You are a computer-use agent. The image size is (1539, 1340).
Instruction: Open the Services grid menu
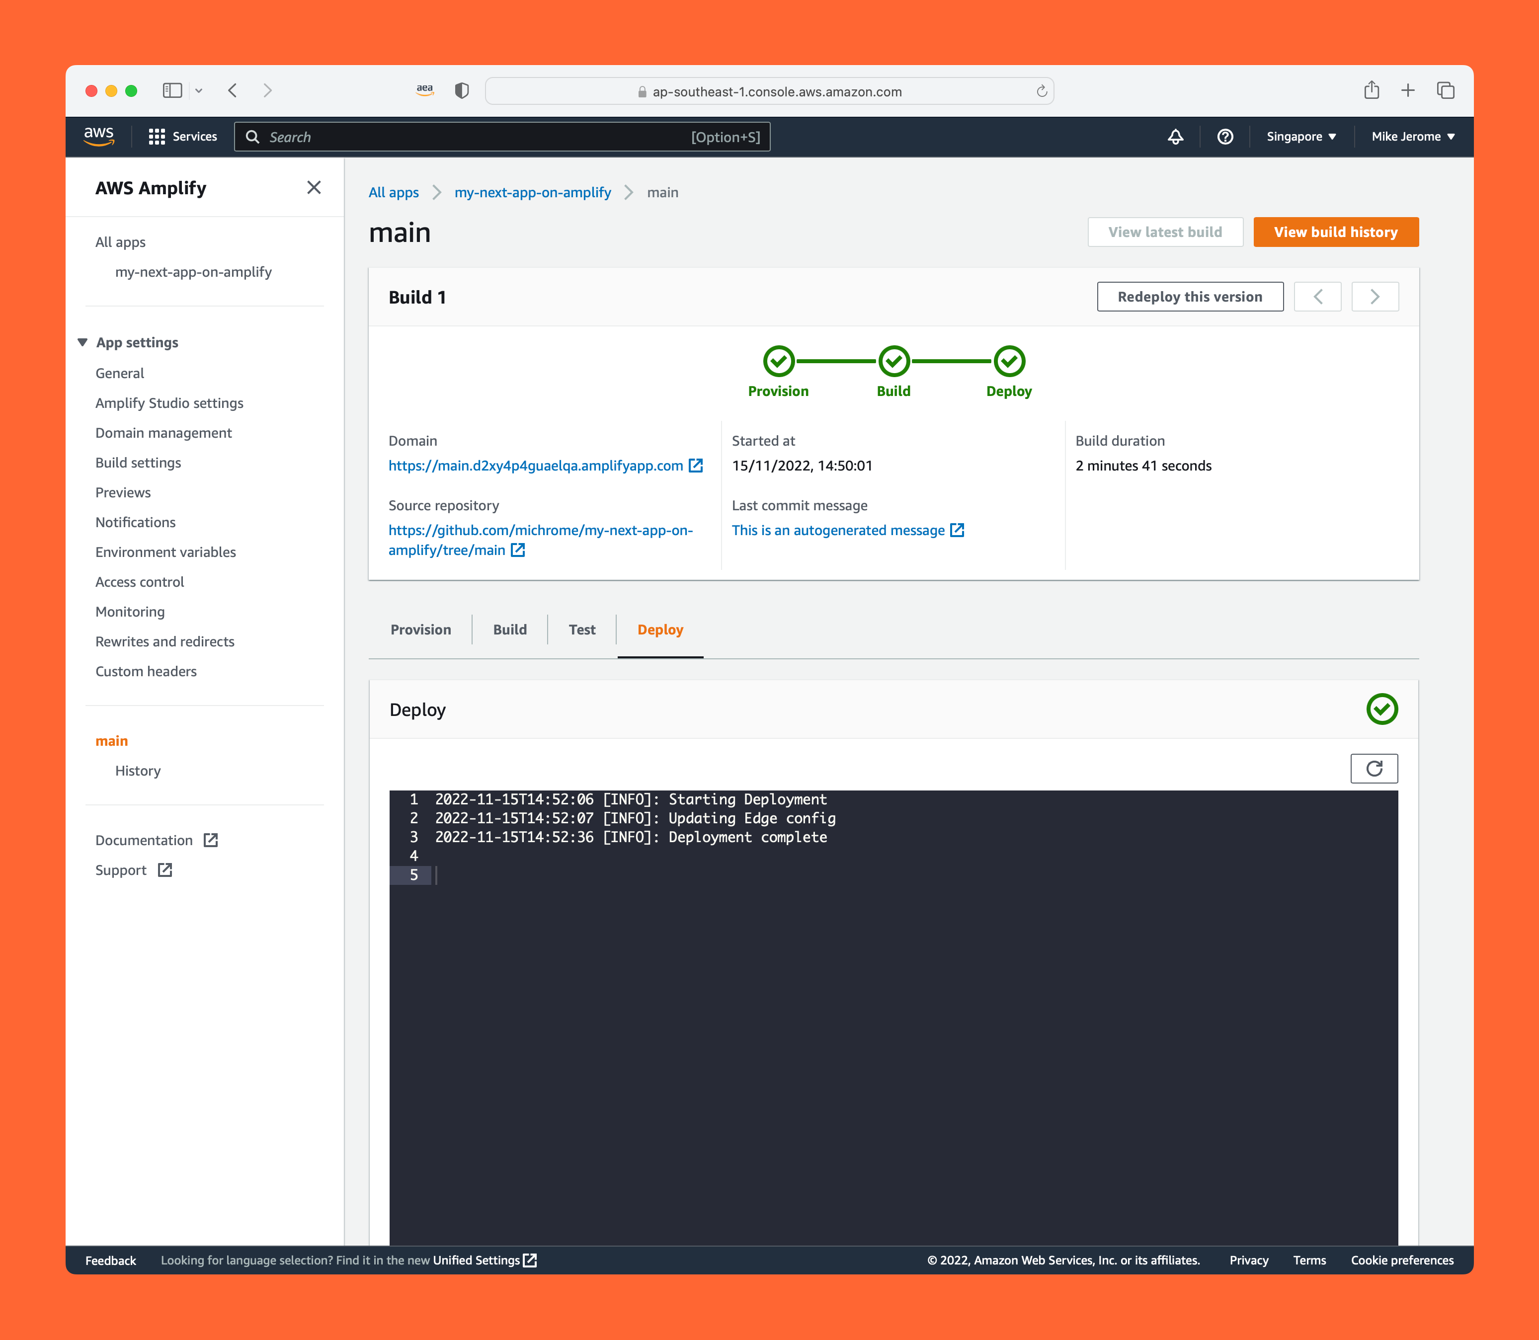[182, 137]
